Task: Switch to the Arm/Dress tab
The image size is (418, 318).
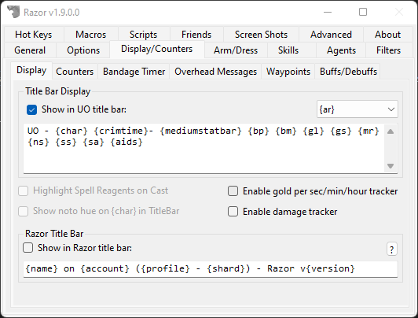Action: (236, 50)
